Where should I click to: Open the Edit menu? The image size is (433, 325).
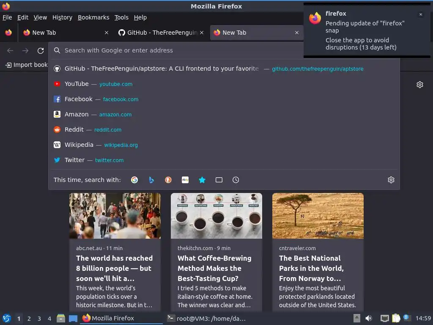tap(23, 17)
